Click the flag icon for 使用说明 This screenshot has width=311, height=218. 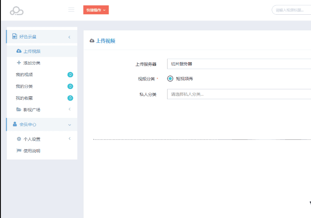[x=19, y=151]
